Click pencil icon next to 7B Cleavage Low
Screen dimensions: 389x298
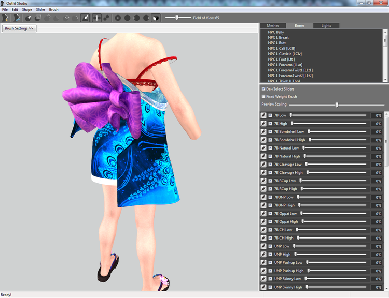263,165
